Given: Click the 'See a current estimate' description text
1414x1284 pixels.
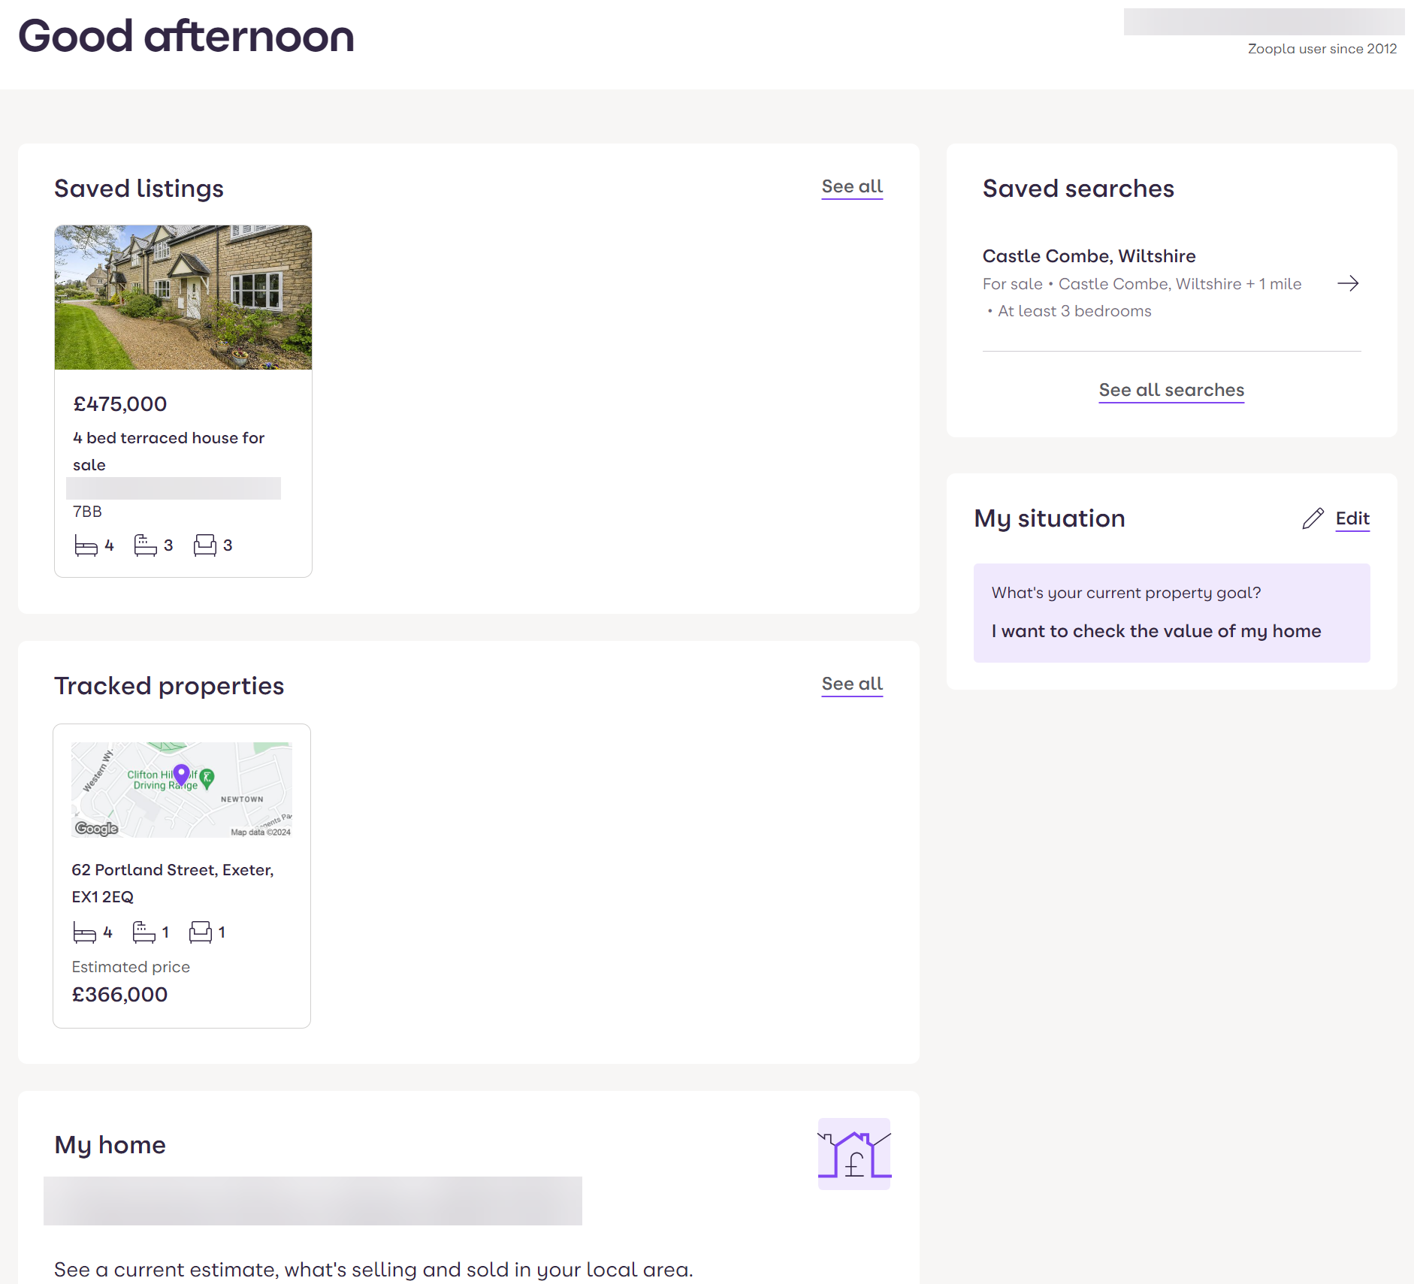Looking at the screenshot, I should (373, 1270).
